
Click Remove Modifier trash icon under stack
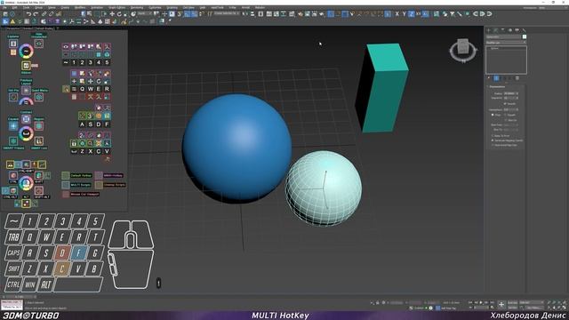[510, 78]
